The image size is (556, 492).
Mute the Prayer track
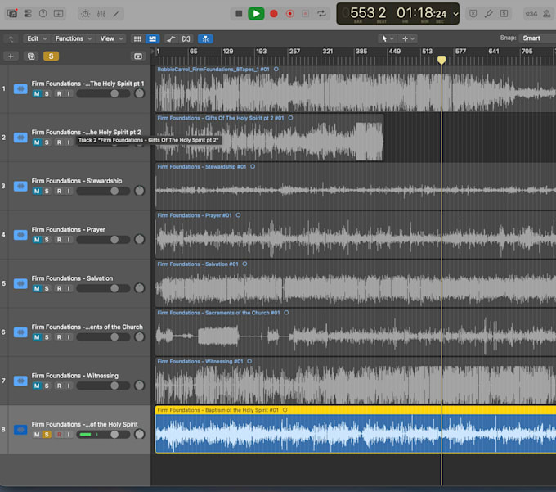point(37,240)
